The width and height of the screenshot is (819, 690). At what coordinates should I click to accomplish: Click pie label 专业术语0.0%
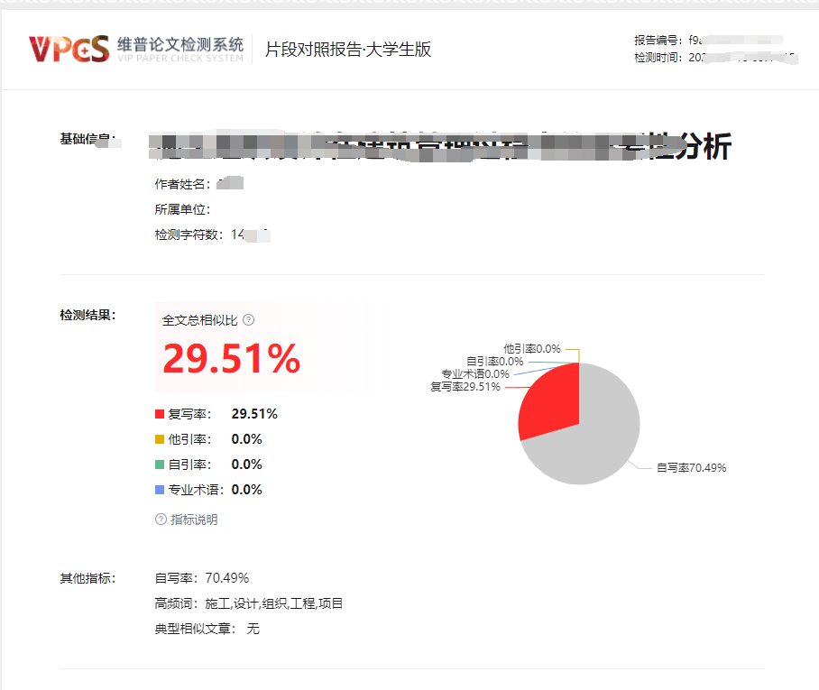click(x=474, y=374)
